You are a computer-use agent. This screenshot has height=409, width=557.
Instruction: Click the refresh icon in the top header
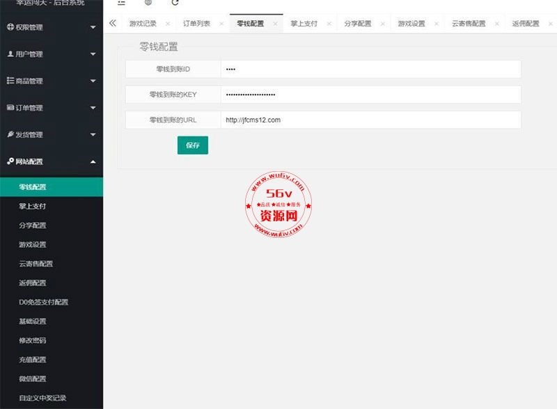point(175,3)
